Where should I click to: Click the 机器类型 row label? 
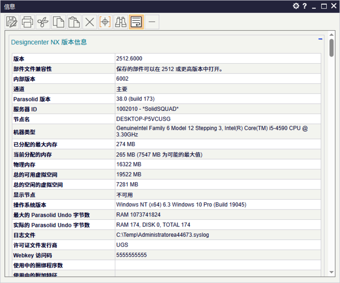[25, 132]
